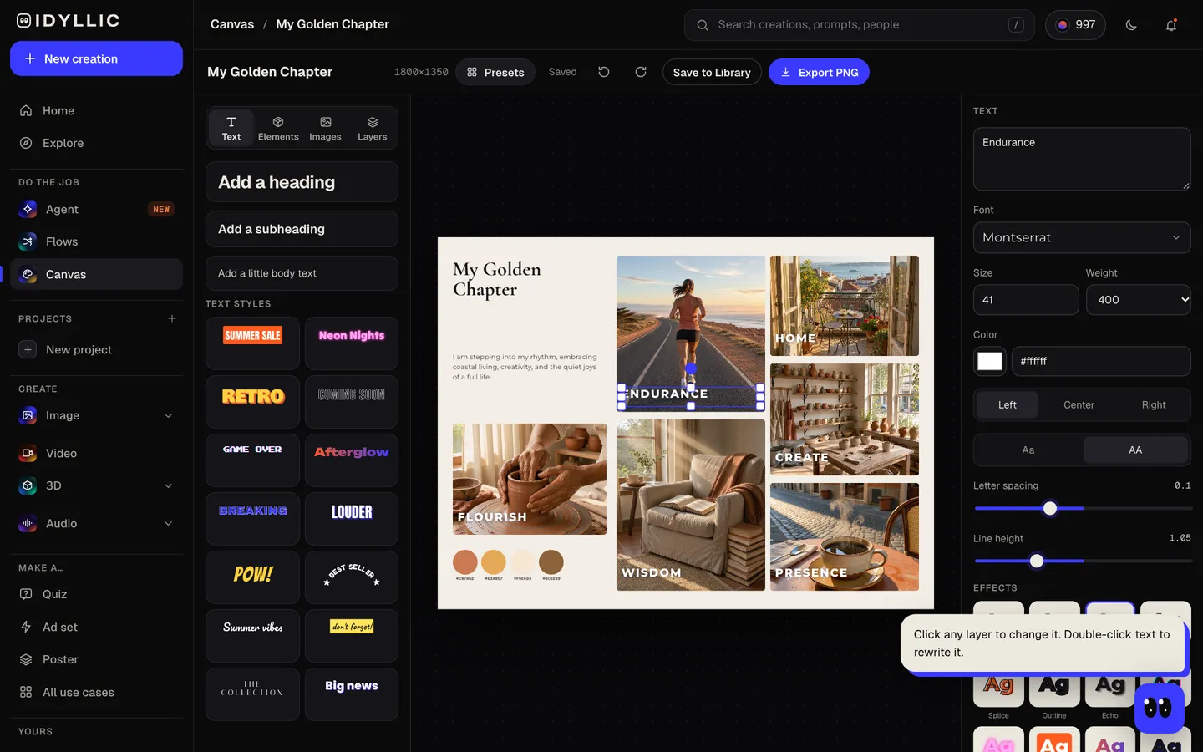
Task: Expand the 3D create menu
Action: tap(168, 485)
